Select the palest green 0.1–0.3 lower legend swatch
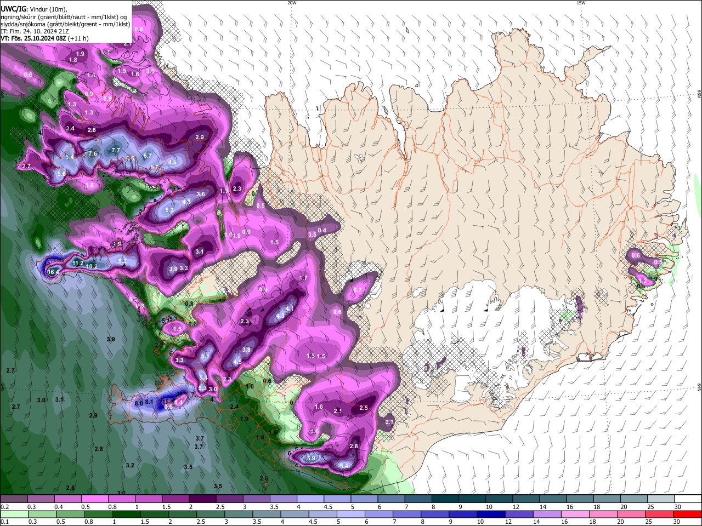 click(x=14, y=514)
